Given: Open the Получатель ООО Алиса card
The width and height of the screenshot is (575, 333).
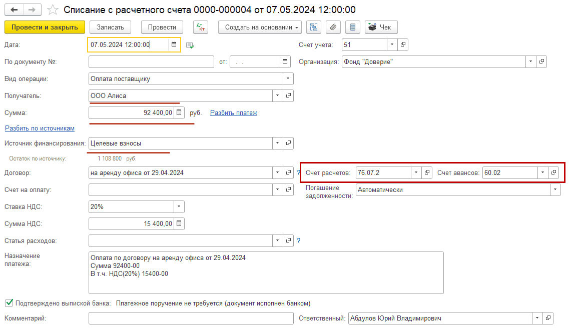Looking at the screenshot, I should coord(288,95).
